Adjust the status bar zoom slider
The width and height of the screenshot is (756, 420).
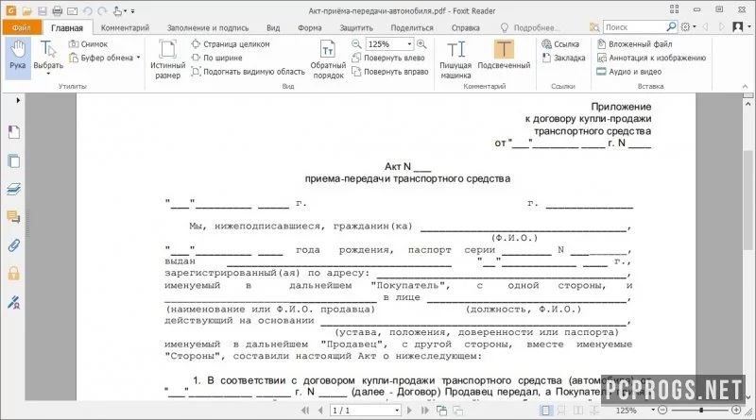pos(700,410)
